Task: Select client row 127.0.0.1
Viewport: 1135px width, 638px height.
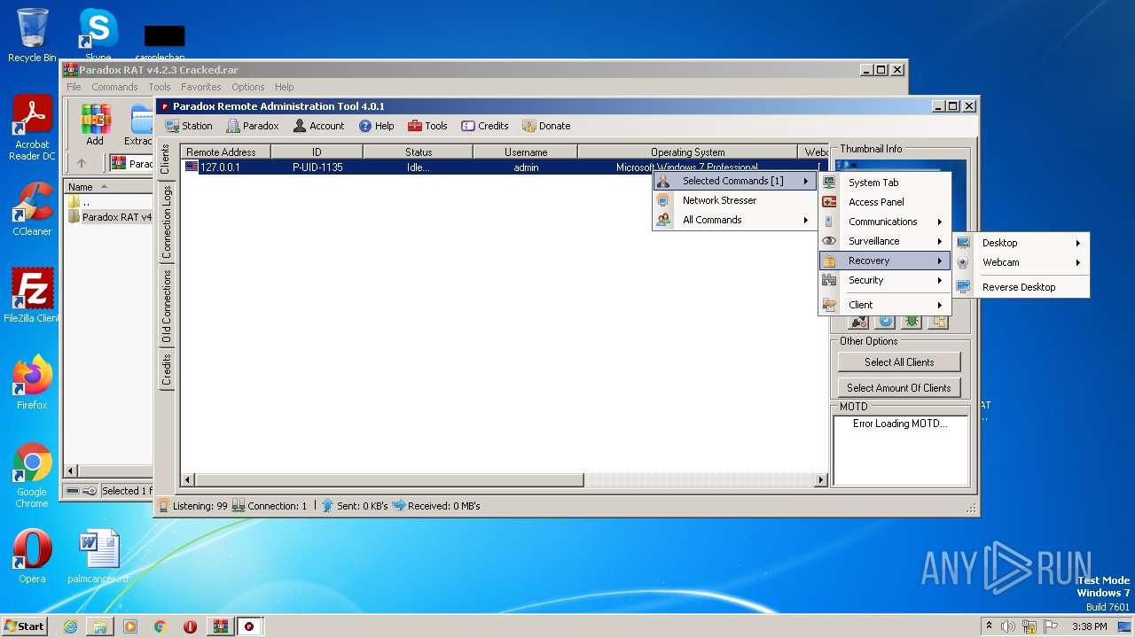Action: click(x=505, y=167)
